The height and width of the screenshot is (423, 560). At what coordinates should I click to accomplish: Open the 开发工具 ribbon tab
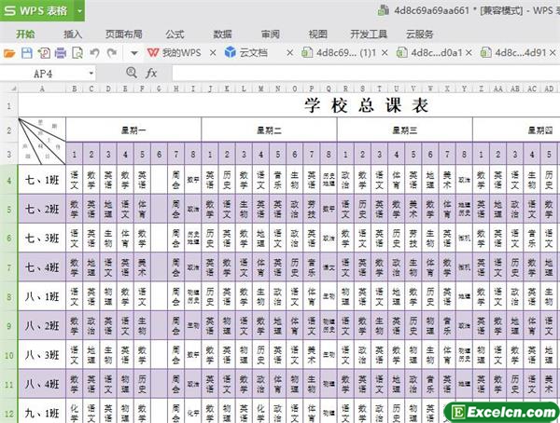click(369, 34)
